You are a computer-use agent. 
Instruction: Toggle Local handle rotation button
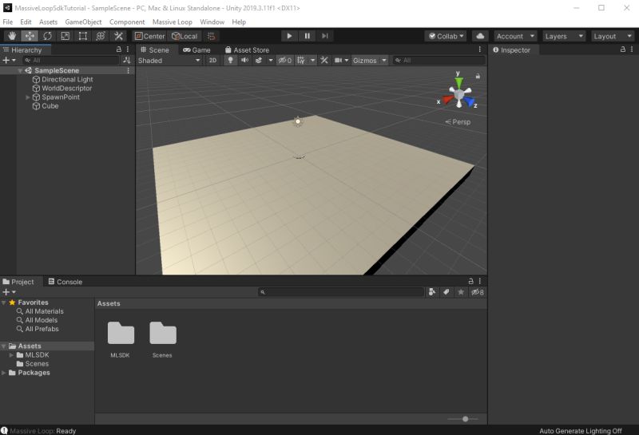point(185,36)
